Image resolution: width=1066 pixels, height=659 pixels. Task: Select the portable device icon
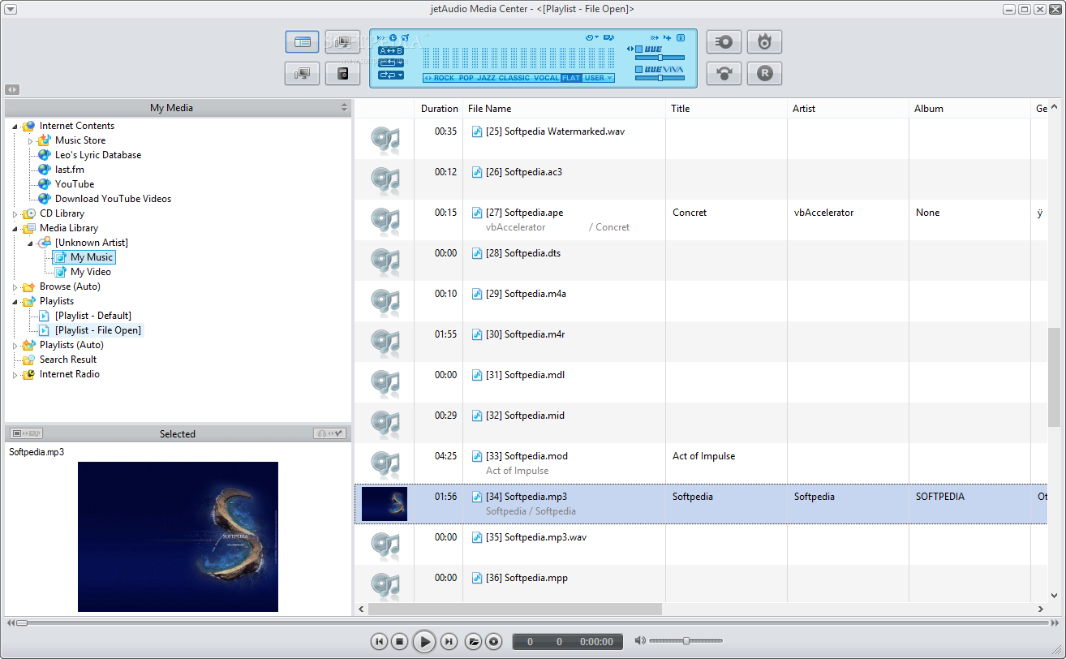[x=342, y=72]
